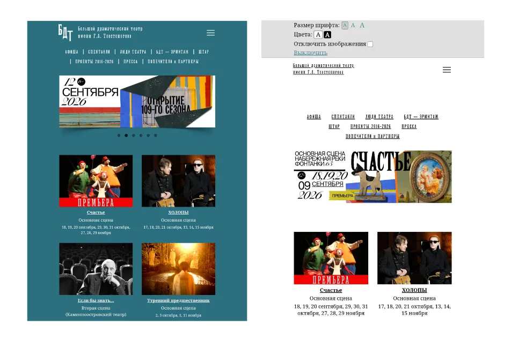The width and height of the screenshot is (511, 340).
Task: Open ПРЕССА in the teal navigation menu
Action: coord(130,62)
